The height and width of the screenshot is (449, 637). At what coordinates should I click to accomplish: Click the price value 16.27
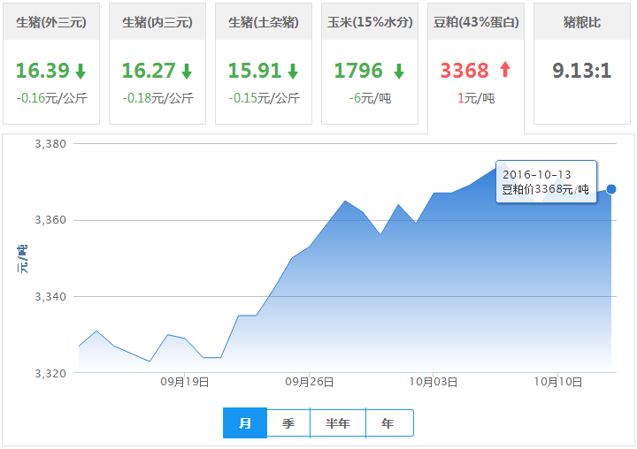coord(149,71)
